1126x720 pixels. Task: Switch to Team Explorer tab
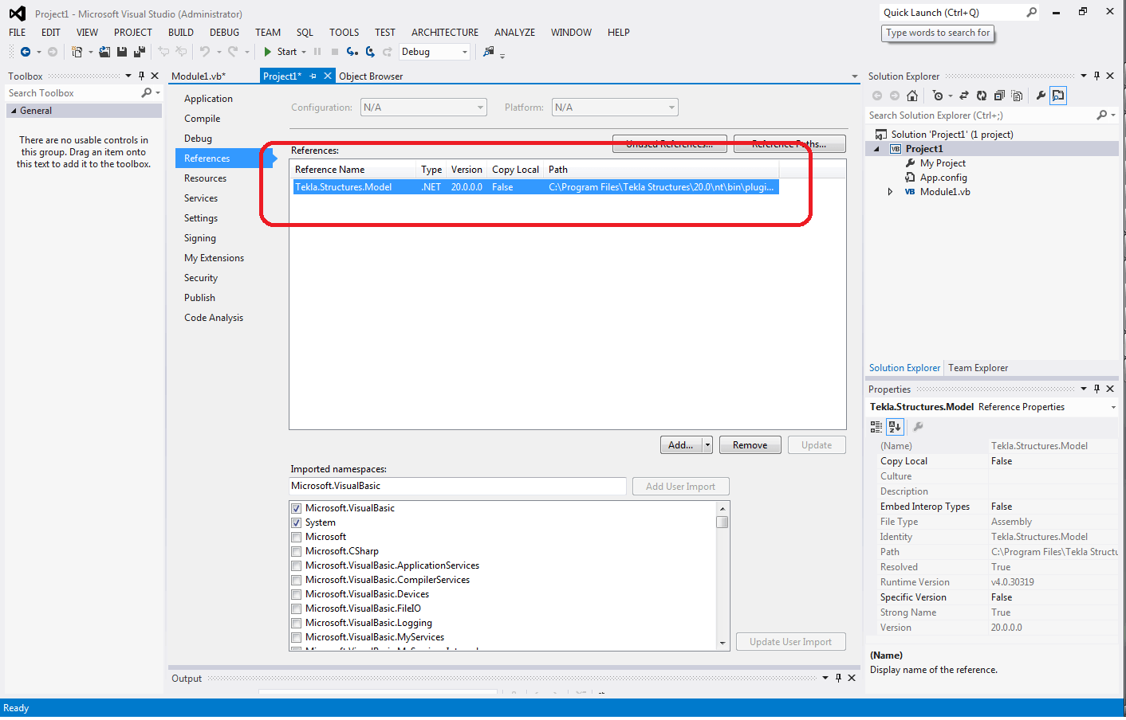point(978,368)
